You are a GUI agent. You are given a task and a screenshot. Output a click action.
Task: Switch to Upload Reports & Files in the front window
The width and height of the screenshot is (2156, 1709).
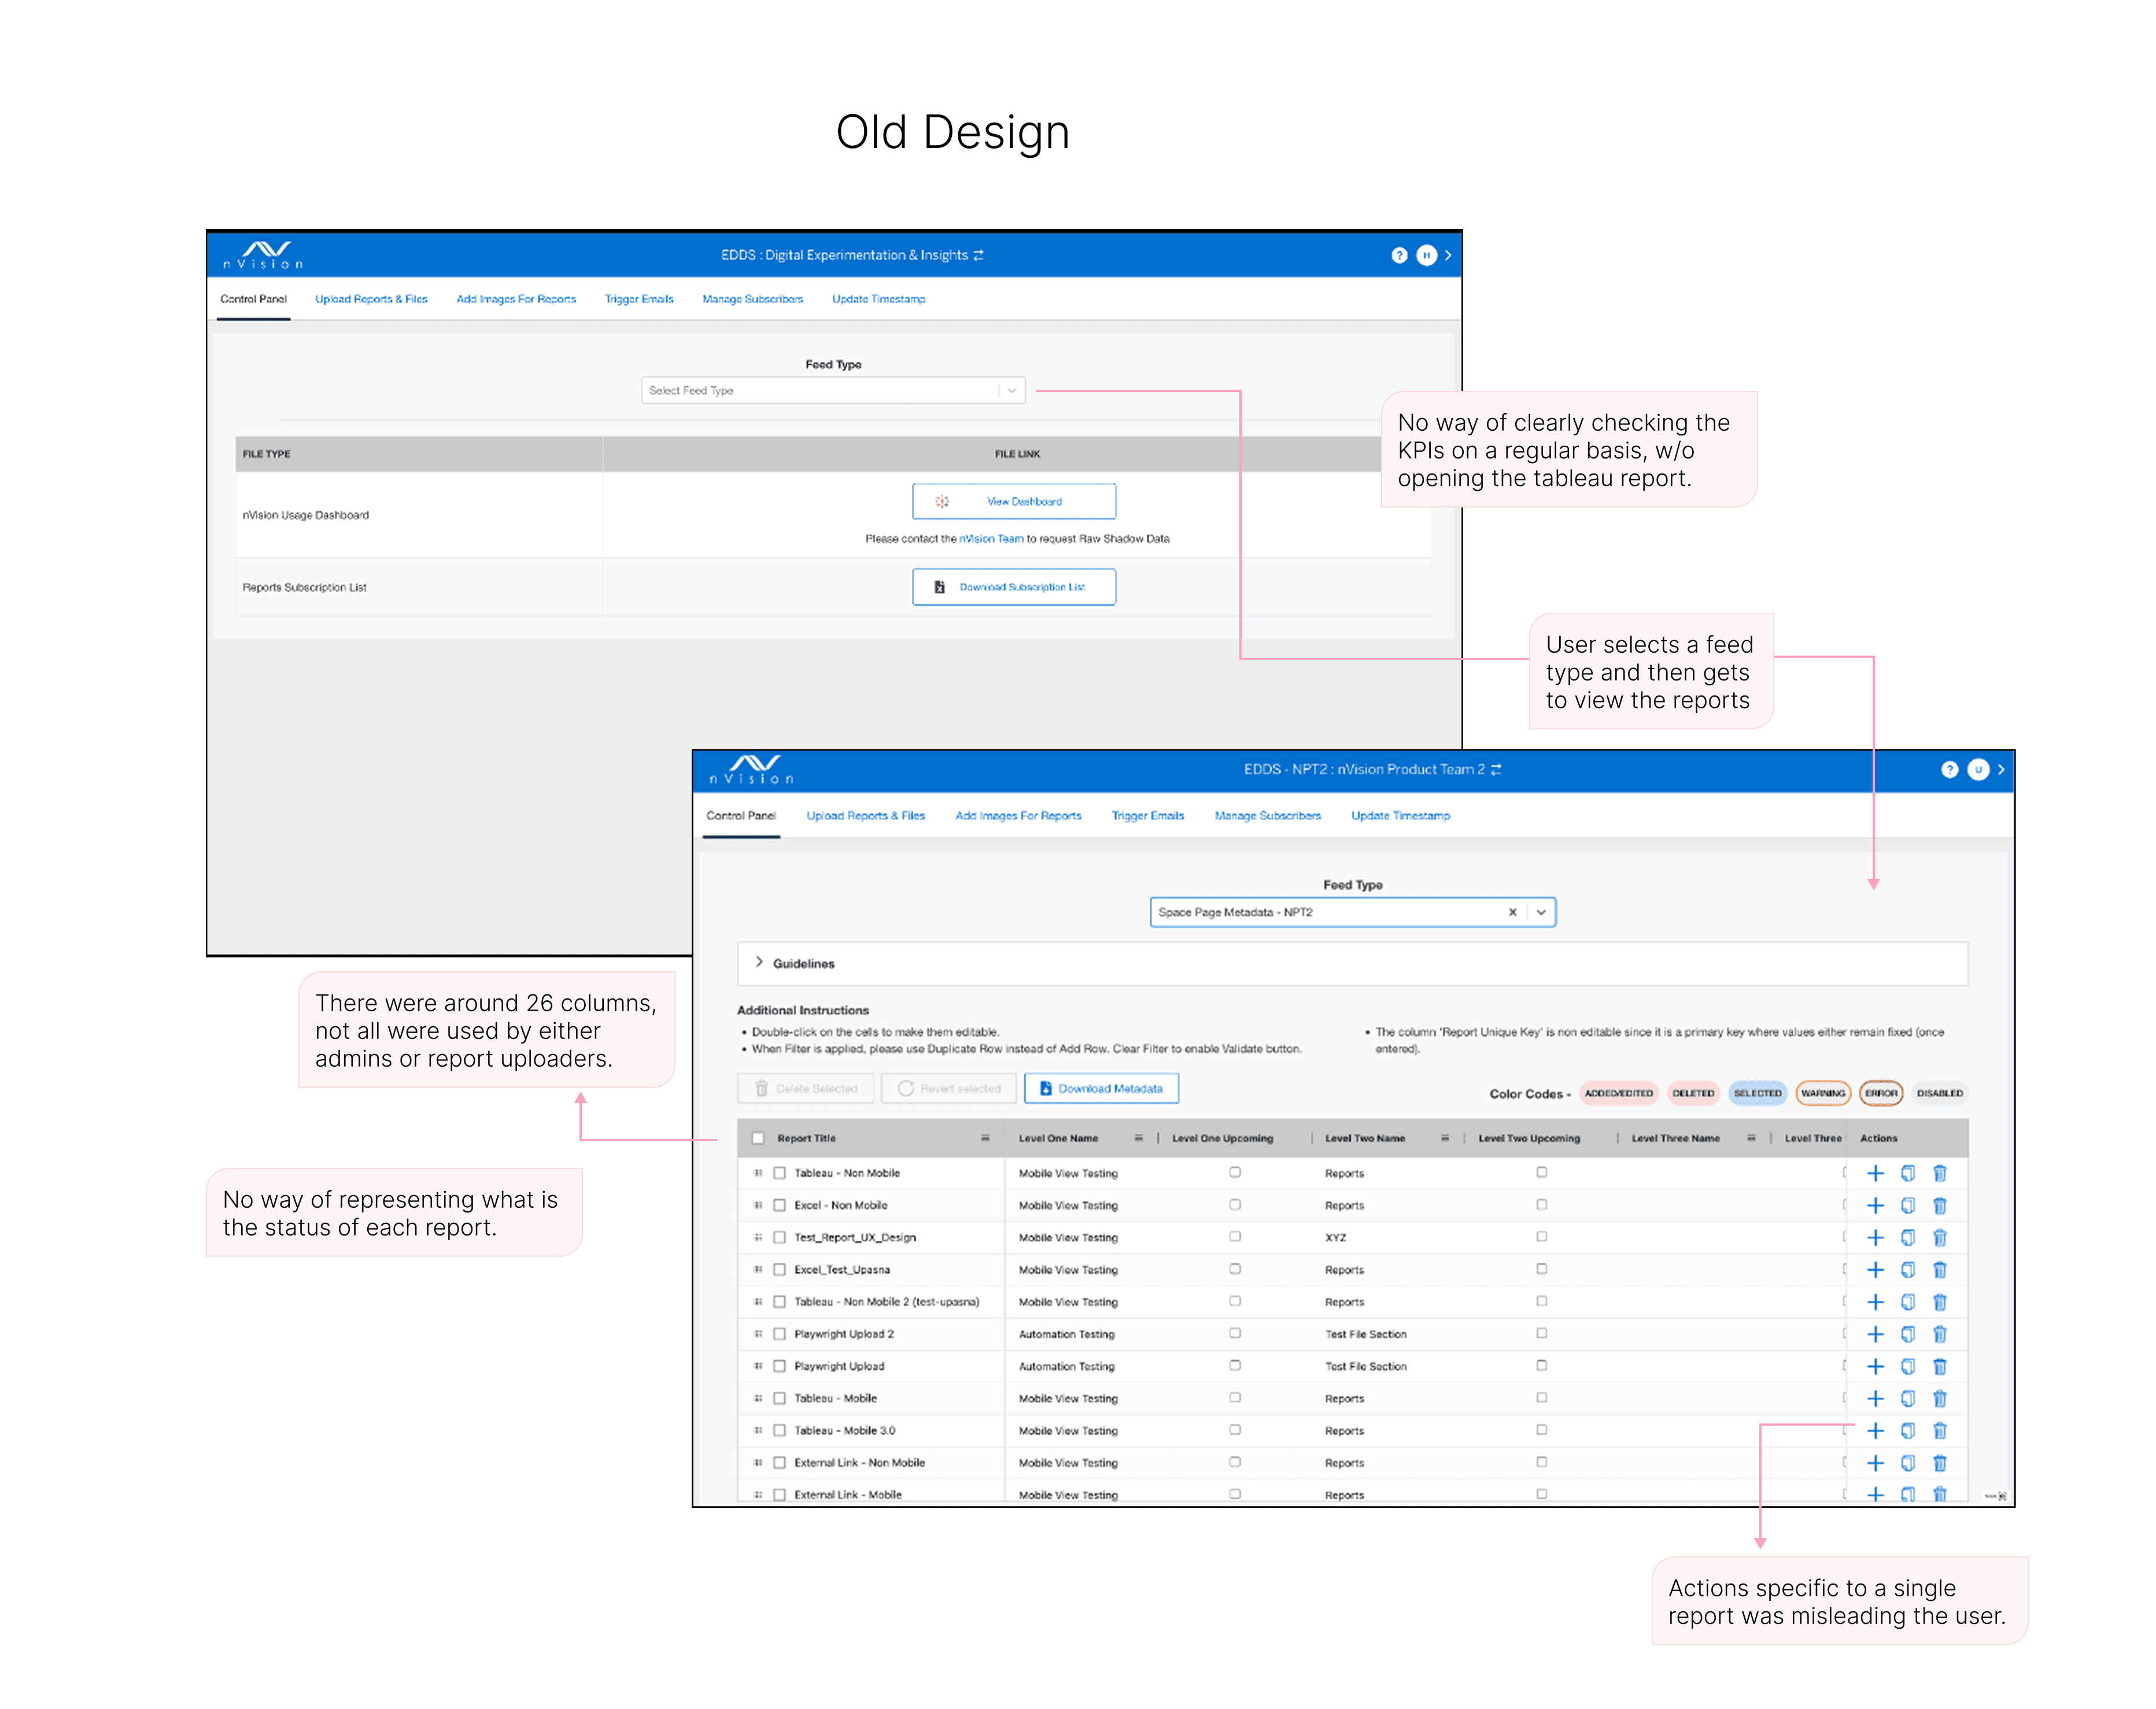(x=866, y=816)
